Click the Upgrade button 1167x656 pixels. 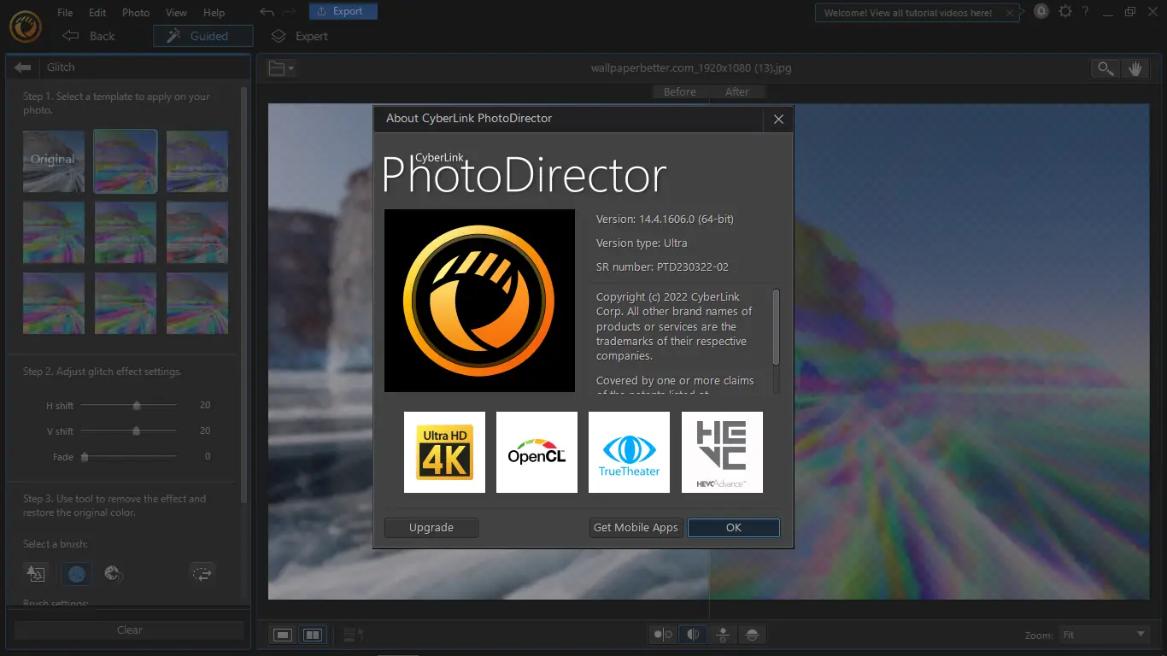[x=431, y=527]
